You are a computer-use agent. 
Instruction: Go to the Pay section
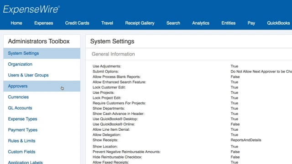[x=251, y=23]
